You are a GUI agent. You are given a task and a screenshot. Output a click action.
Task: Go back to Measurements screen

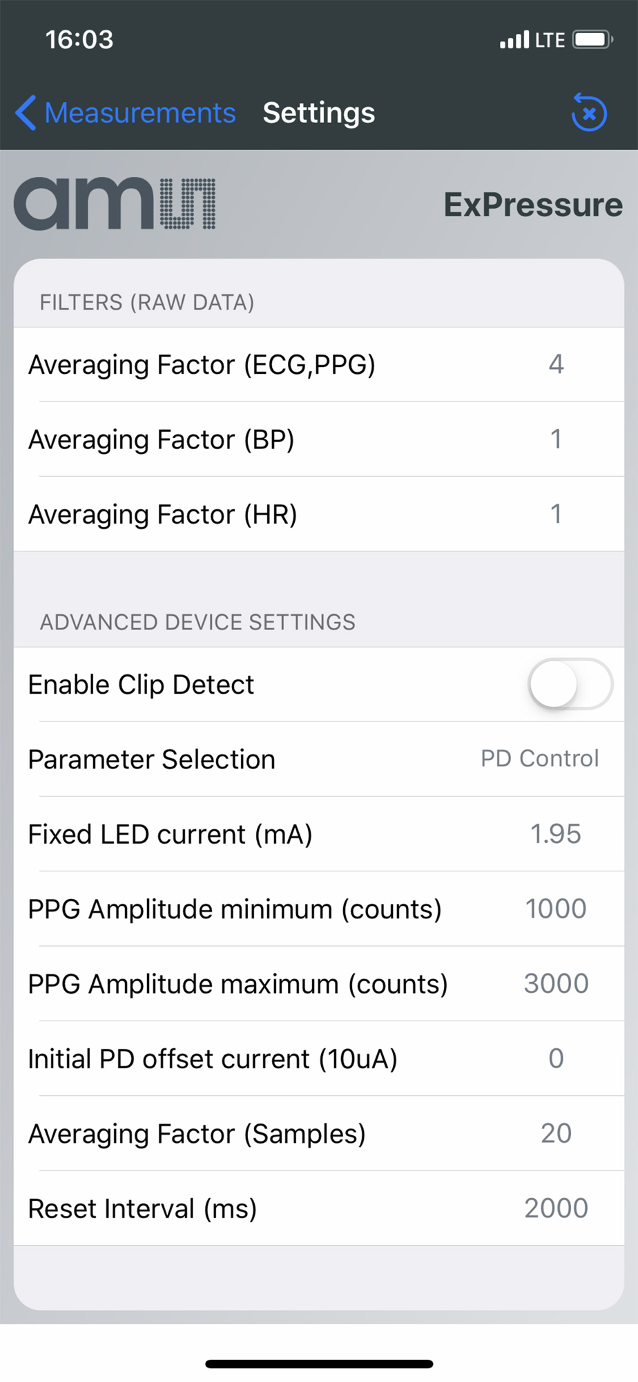click(x=139, y=113)
